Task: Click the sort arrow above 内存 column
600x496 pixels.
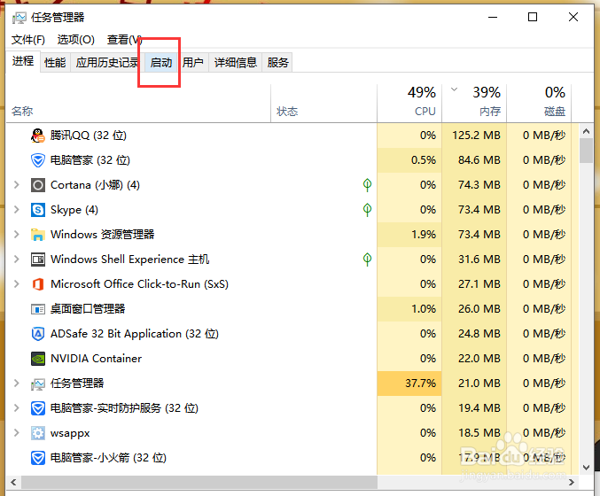Action: 454,89
